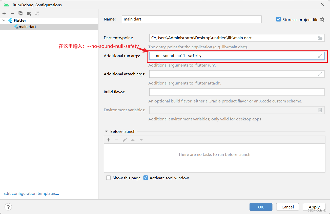Move Before launch task down
Viewport: 330px width, 214px height.
coord(141,140)
